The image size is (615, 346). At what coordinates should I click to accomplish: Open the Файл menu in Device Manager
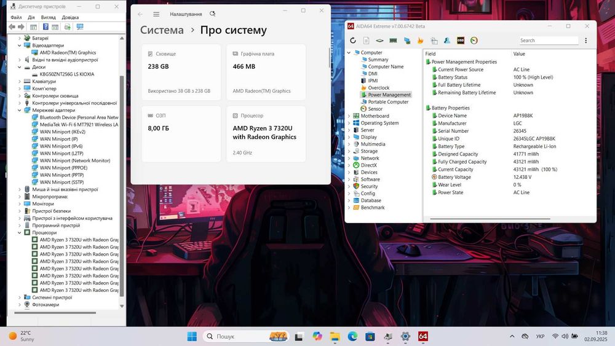(x=16, y=17)
